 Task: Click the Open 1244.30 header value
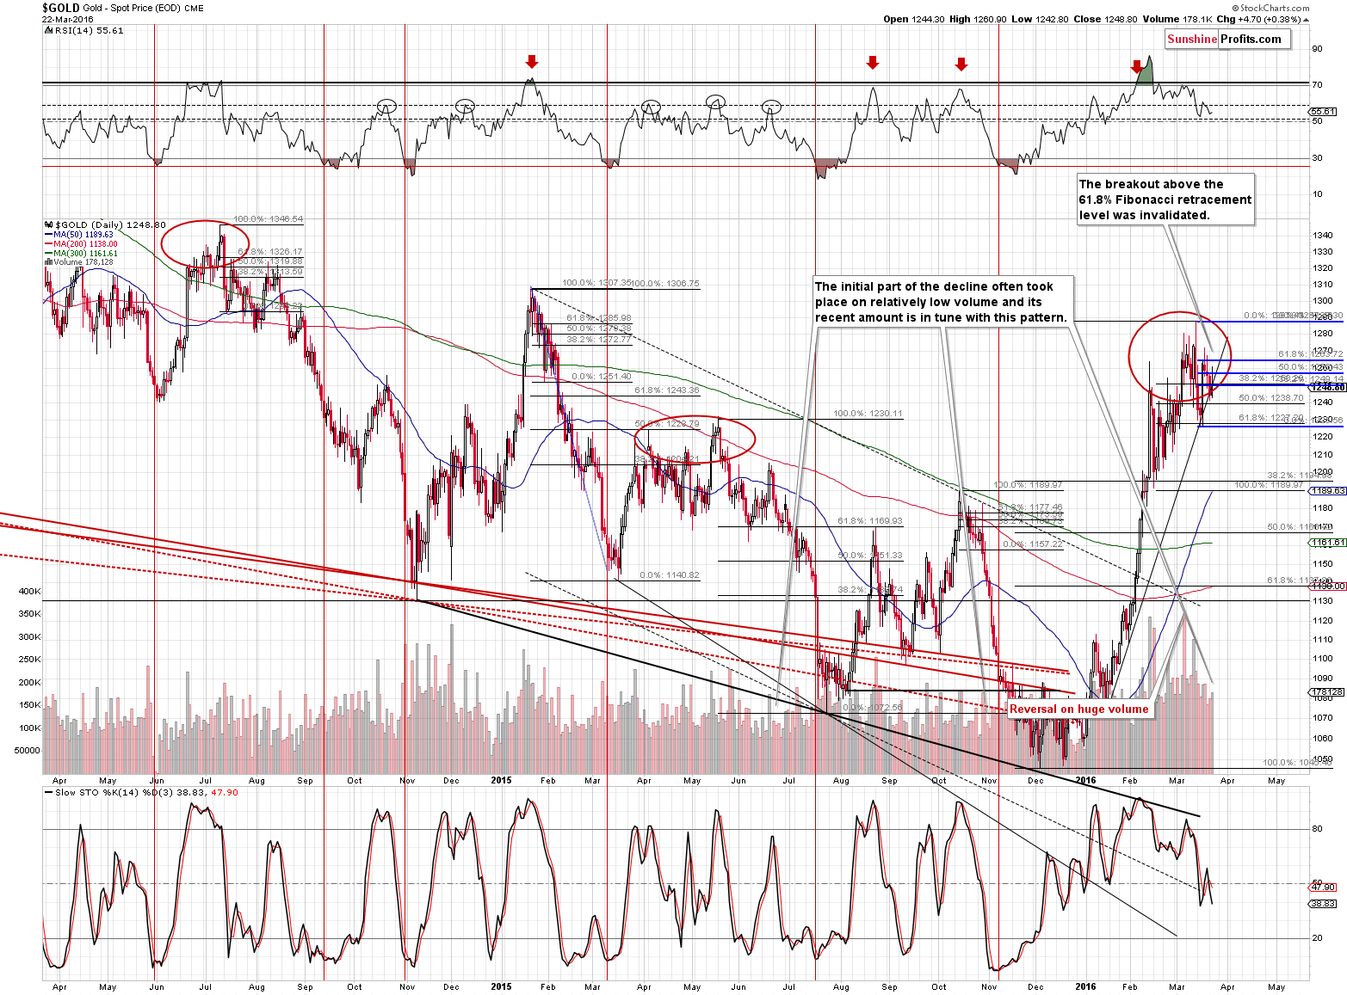[914, 19]
